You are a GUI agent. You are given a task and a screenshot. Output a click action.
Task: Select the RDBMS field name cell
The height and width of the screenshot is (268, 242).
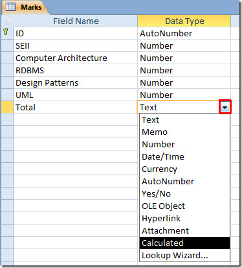point(75,70)
